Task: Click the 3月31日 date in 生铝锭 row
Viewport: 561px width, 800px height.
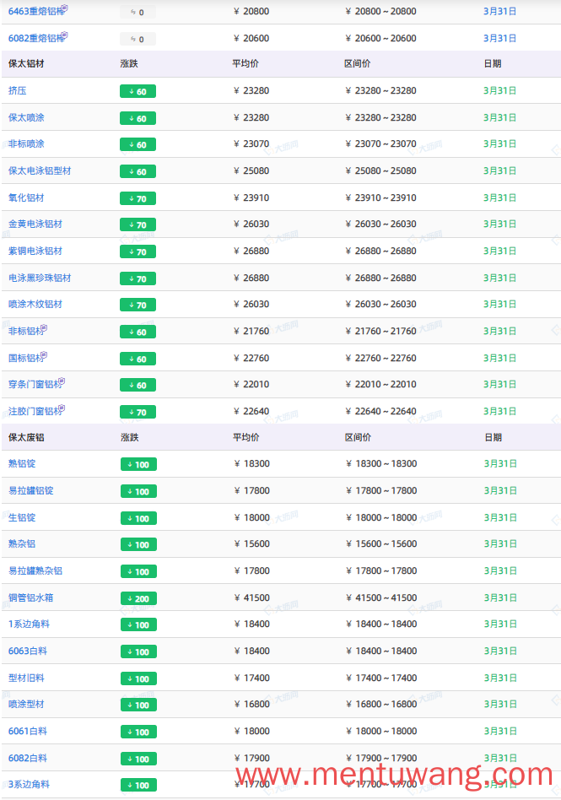Action: click(x=500, y=518)
